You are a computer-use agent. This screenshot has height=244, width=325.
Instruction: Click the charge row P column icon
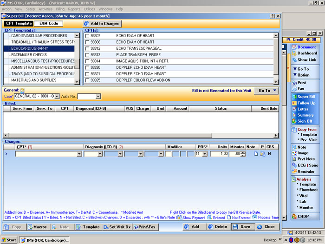262,154
